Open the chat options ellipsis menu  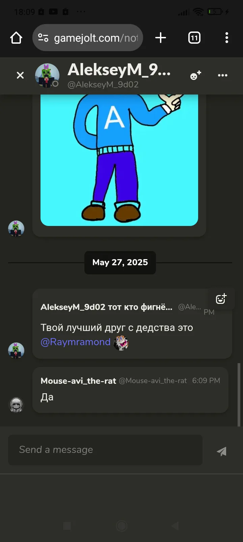pos(223,75)
